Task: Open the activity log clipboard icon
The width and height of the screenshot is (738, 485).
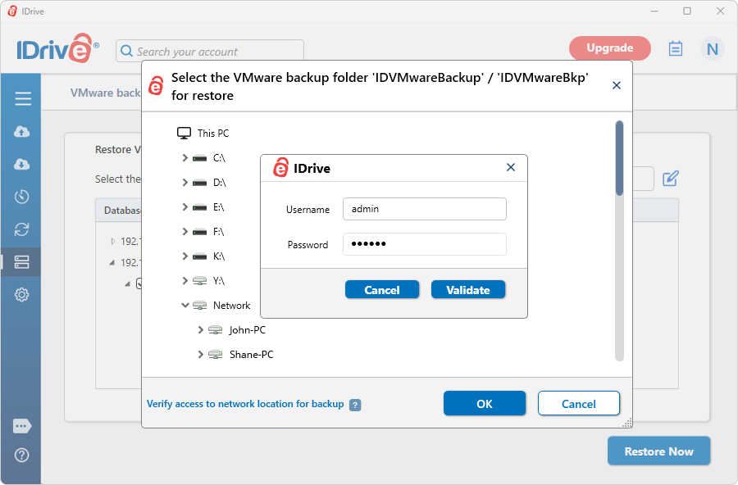Action: [x=676, y=48]
